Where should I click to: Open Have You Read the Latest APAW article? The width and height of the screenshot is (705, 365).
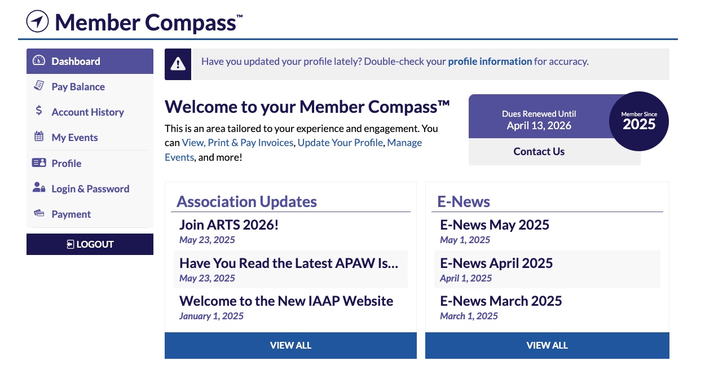point(289,263)
